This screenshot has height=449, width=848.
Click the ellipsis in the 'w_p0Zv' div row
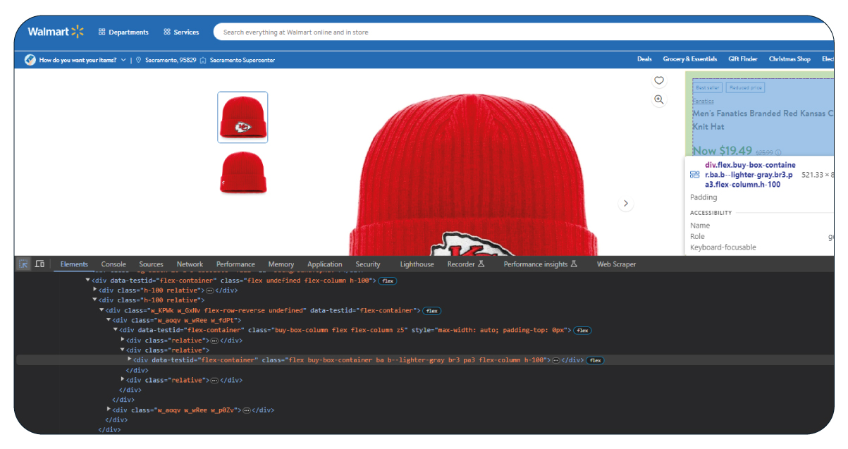click(x=247, y=410)
